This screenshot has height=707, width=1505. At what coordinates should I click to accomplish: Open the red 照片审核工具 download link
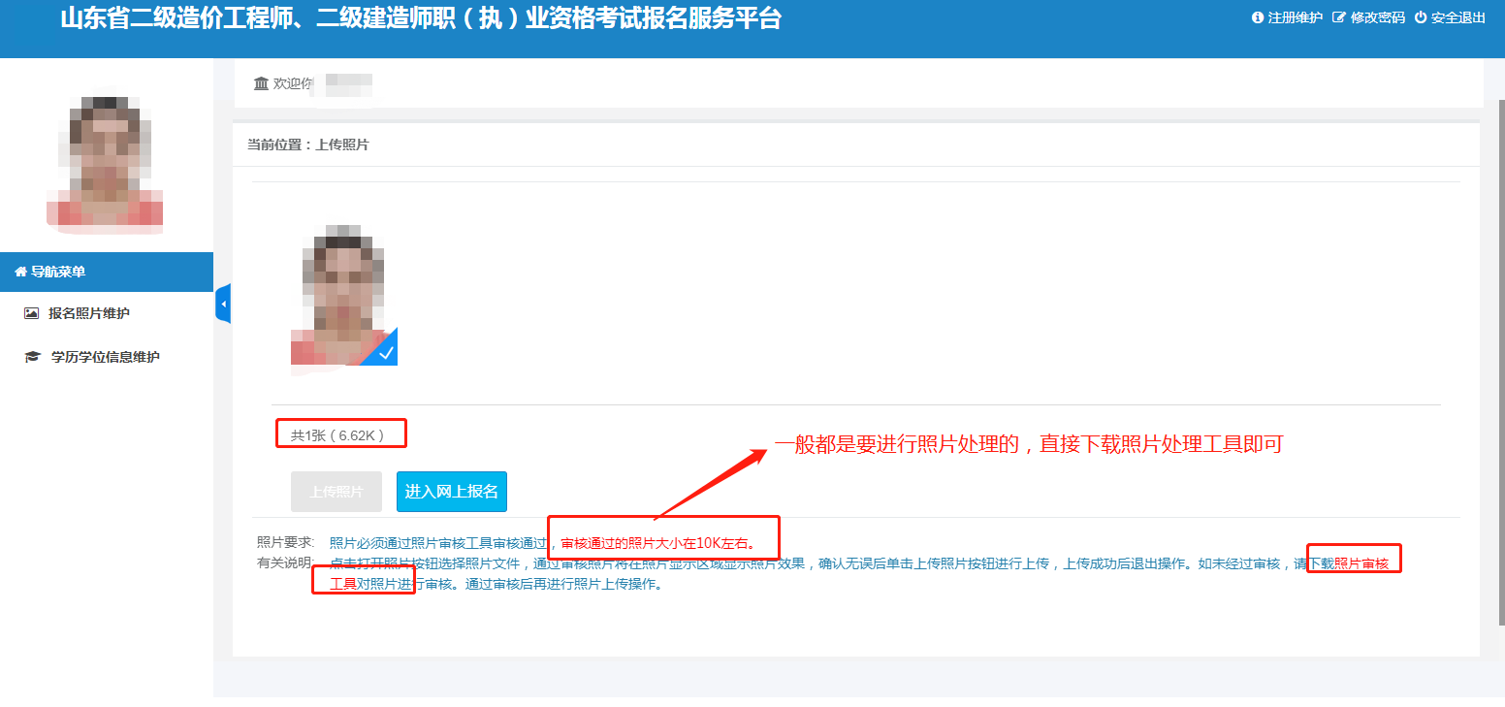point(1361,563)
